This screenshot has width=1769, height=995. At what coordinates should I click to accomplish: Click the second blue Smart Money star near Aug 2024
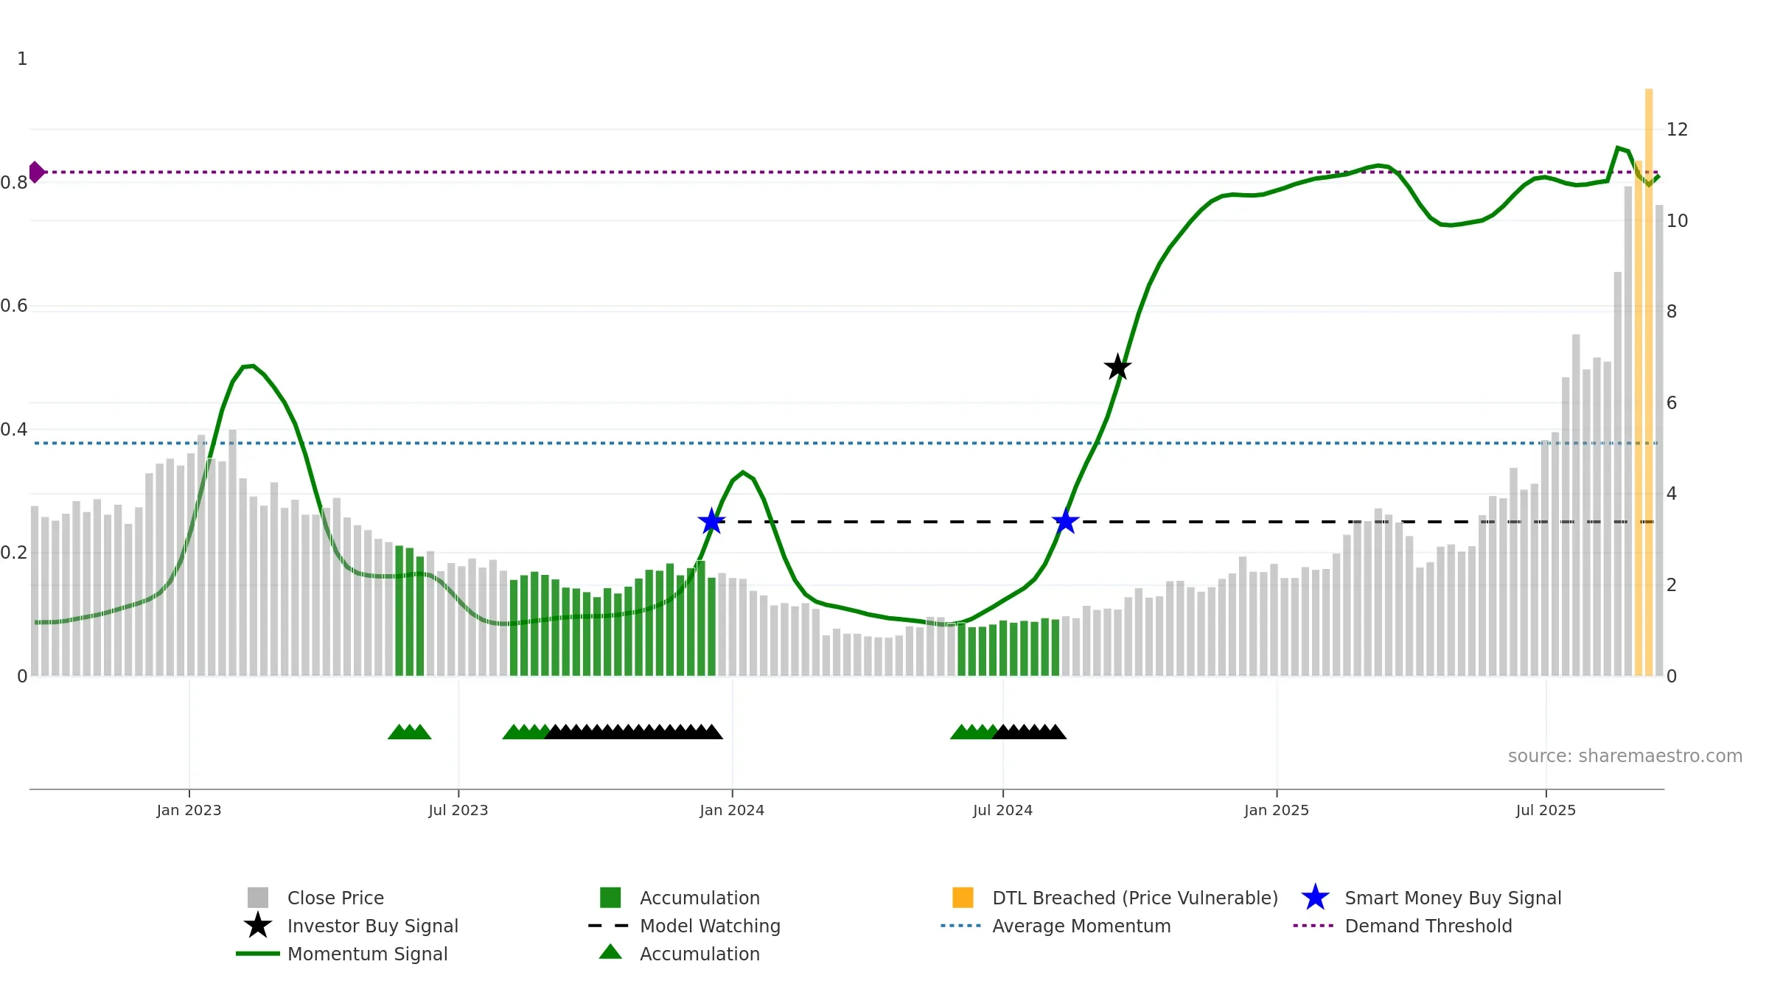coord(1066,522)
